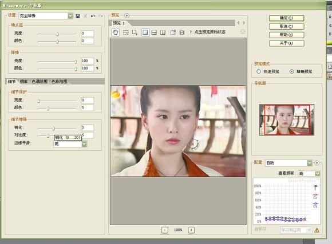
Task: Click the 降噪 颜色 field showing 100
Action: [x=87, y=69]
